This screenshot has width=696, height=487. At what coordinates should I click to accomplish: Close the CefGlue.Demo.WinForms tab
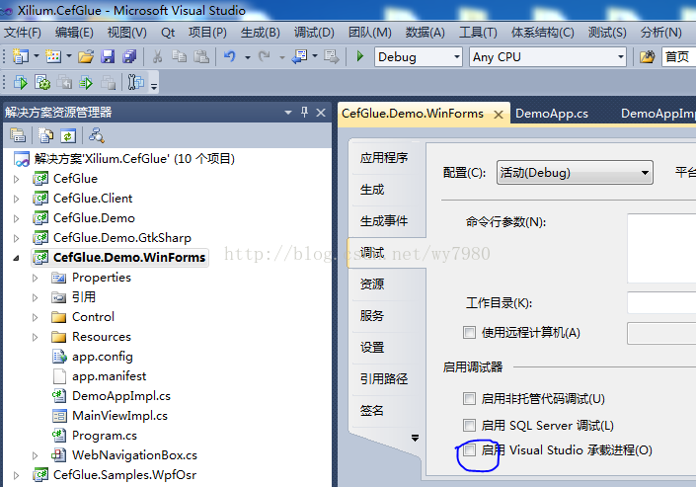499,115
